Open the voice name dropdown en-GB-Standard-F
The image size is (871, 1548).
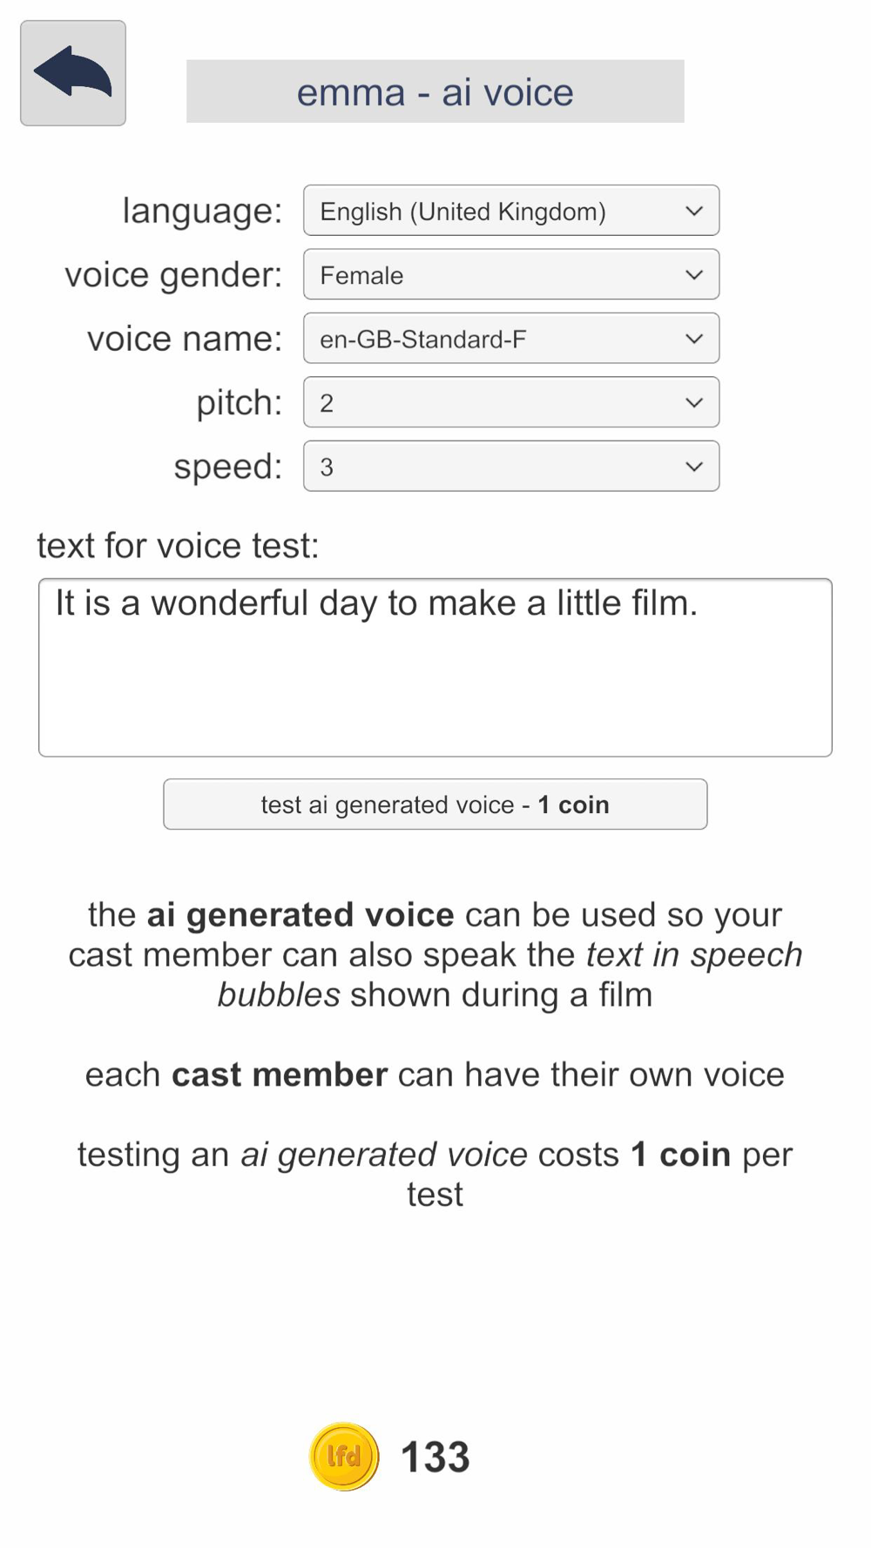tap(511, 339)
